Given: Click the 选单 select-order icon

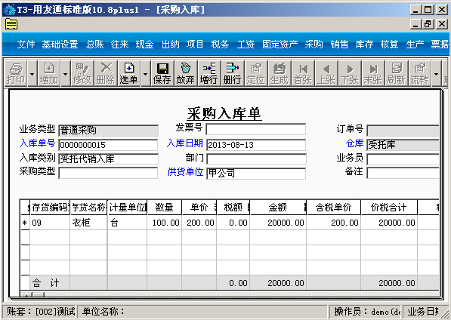Looking at the screenshot, I should pyautogui.click(x=129, y=73).
